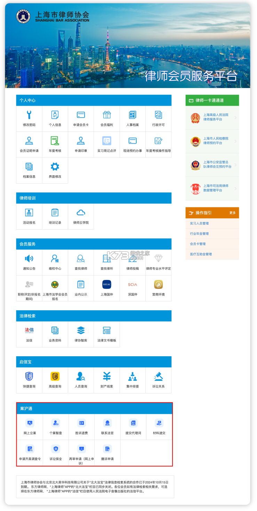The width and height of the screenshot is (257, 511).
Task: Open 律师云学院 cloud icon
Action: [81, 213]
